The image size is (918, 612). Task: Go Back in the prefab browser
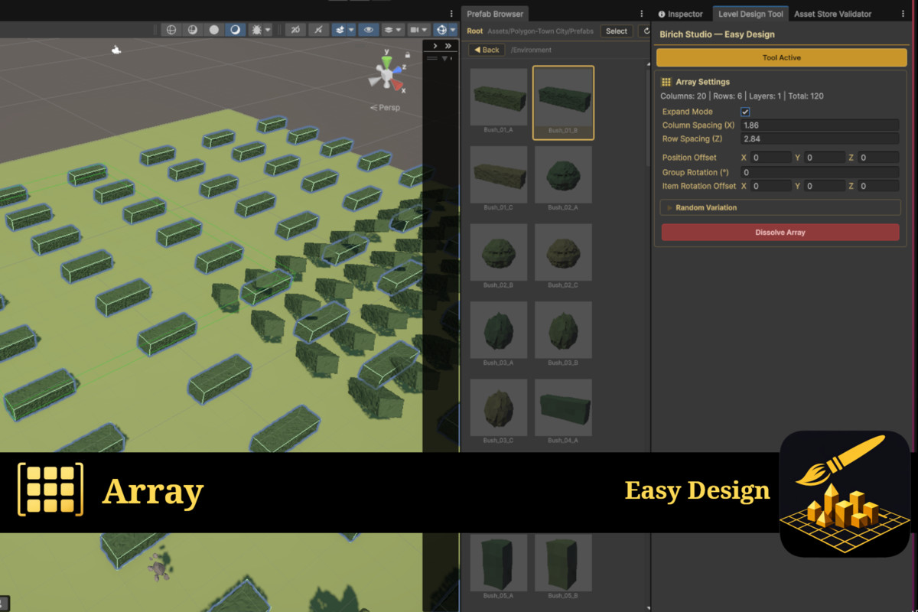click(x=487, y=50)
